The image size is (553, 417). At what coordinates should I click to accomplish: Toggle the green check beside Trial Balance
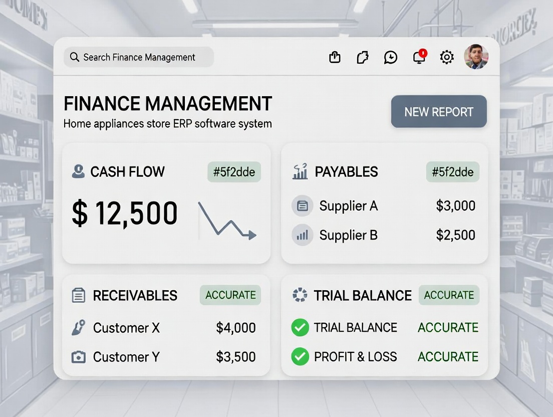pyautogui.click(x=300, y=328)
